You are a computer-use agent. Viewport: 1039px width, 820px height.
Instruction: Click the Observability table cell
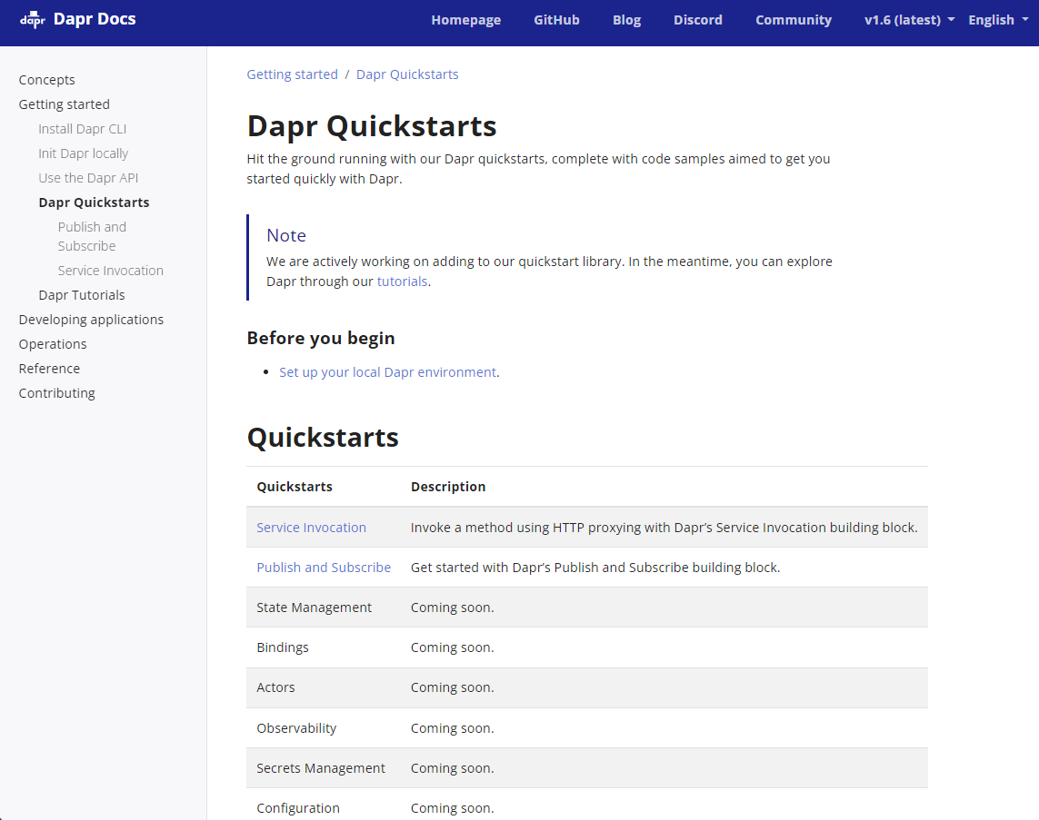pos(296,728)
